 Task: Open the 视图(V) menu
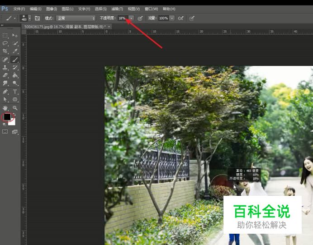134,9
